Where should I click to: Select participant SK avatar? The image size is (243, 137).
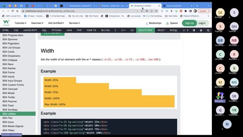pos(220,13)
